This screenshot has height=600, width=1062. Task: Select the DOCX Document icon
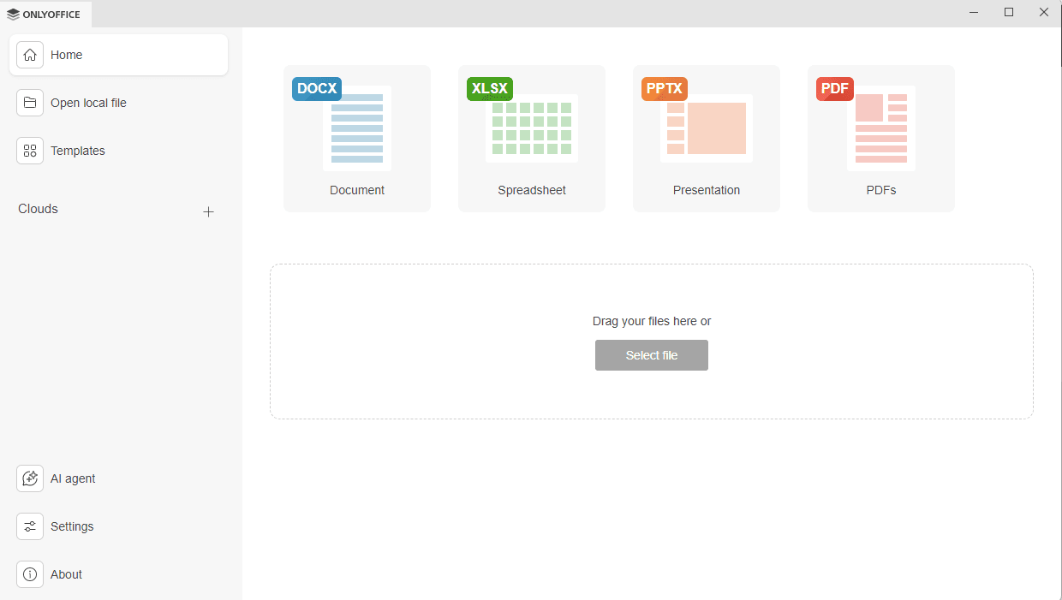356,128
